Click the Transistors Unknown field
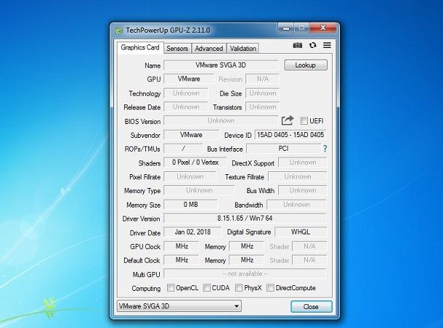The image size is (443, 328). [x=262, y=107]
